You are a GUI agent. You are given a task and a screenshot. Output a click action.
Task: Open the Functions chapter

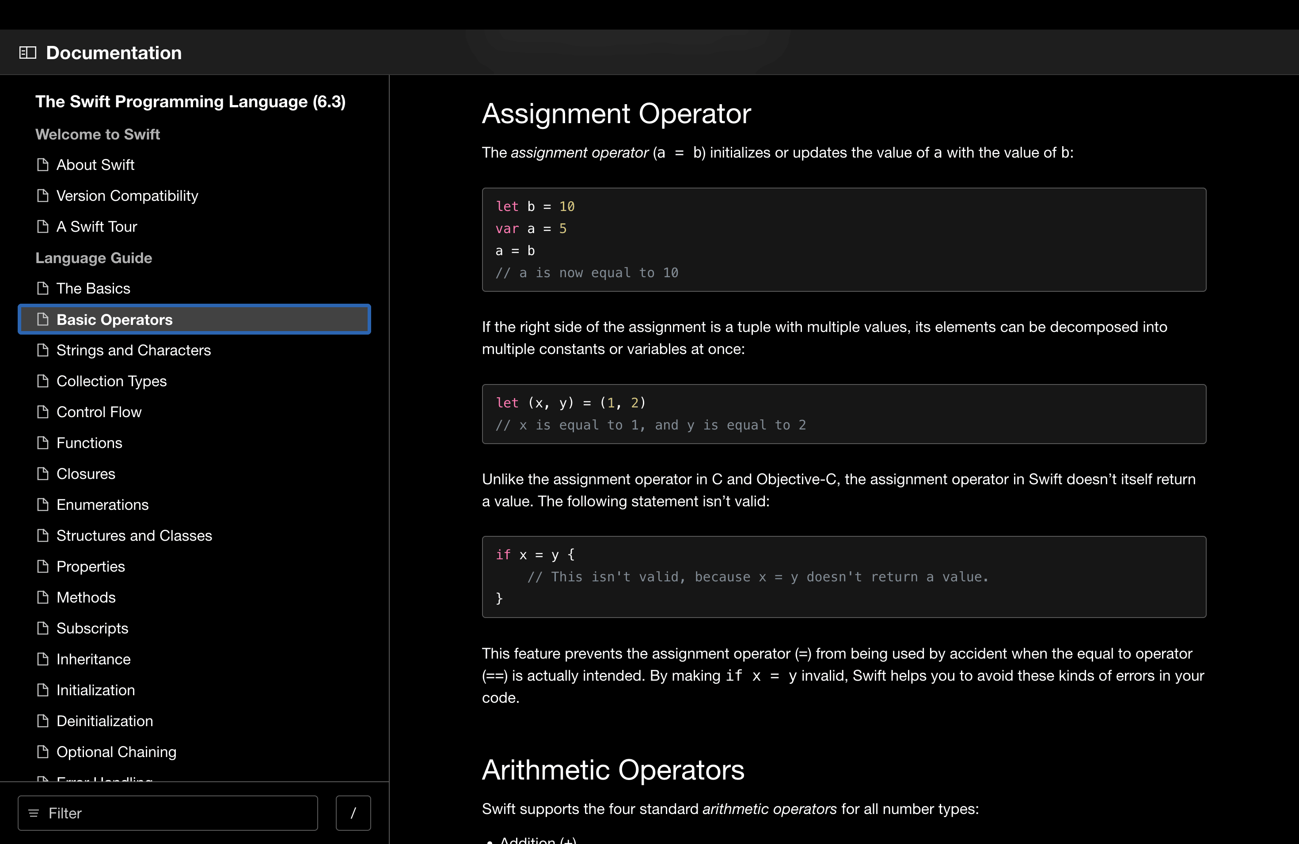tap(89, 443)
